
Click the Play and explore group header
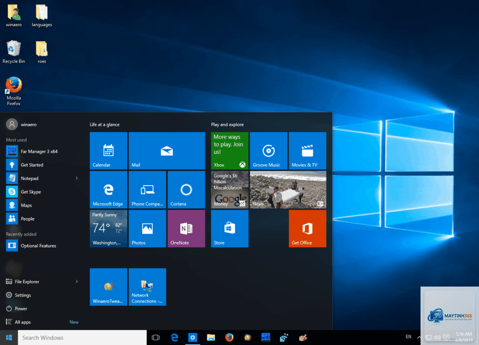[x=227, y=124]
